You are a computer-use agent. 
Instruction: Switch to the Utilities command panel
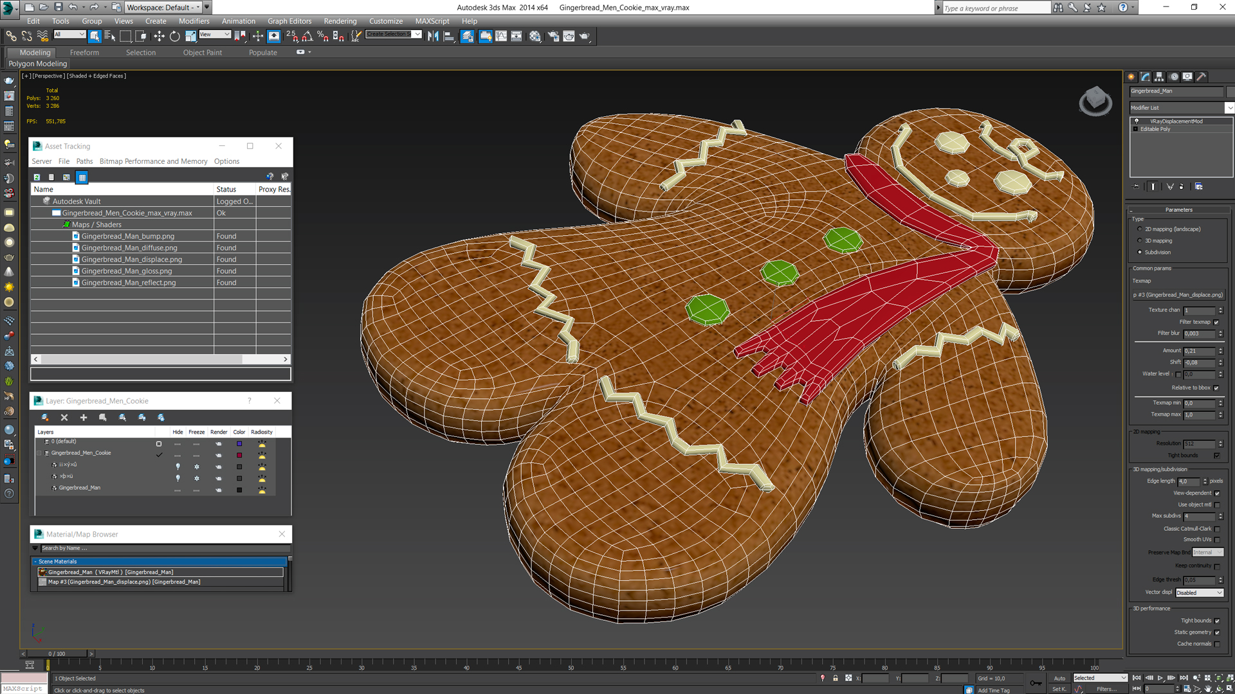coord(1201,76)
